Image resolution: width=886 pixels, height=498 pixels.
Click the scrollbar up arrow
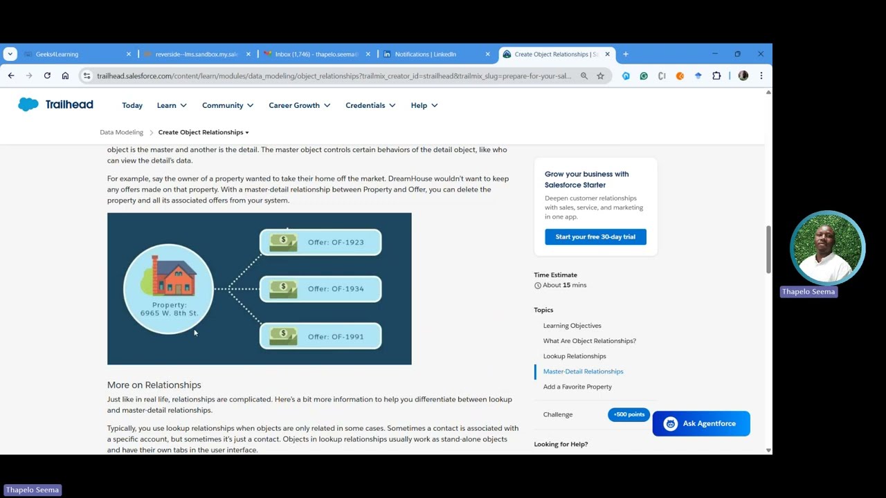768,92
